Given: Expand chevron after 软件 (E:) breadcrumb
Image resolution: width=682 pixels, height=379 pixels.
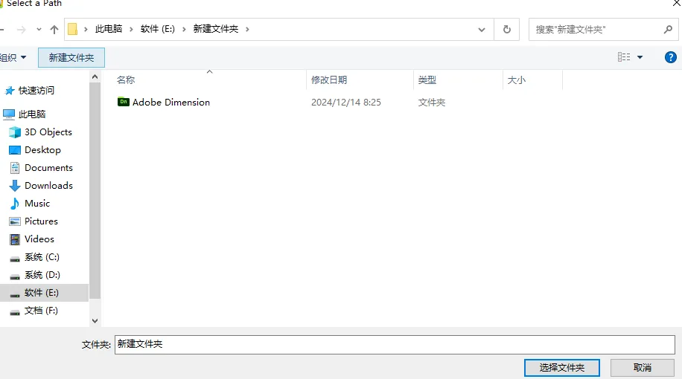Looking at the screenshot, I should [x=184, y=29].
